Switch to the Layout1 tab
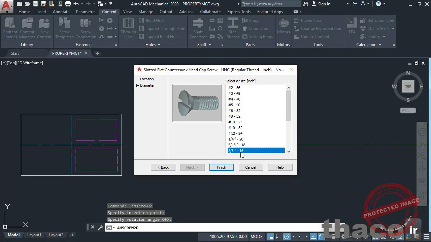 point(34,235)
